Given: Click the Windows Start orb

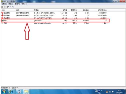Looking at the screenshot, I should pyautogui.click(x=4, y=91).
